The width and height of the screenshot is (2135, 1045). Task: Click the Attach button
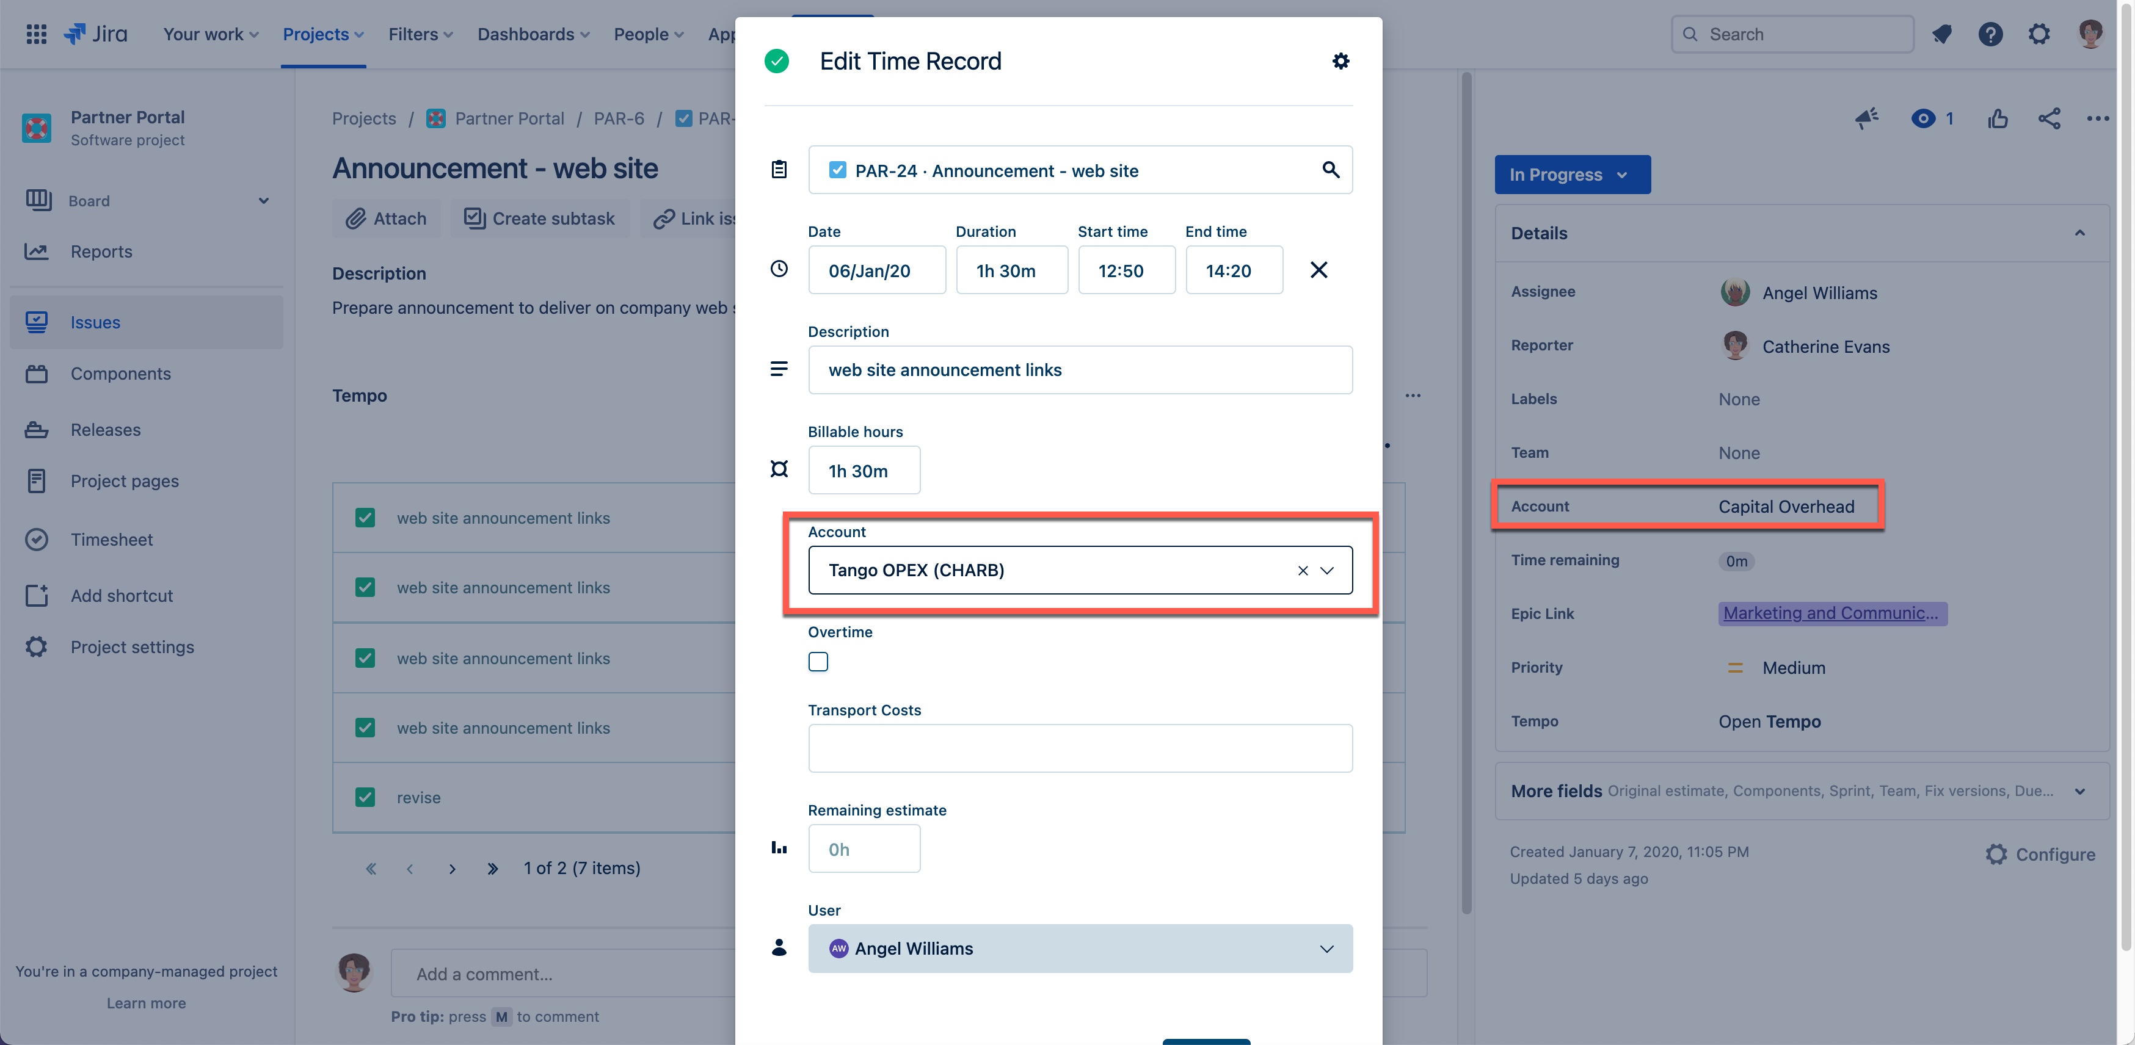click(x=386, y=218)
